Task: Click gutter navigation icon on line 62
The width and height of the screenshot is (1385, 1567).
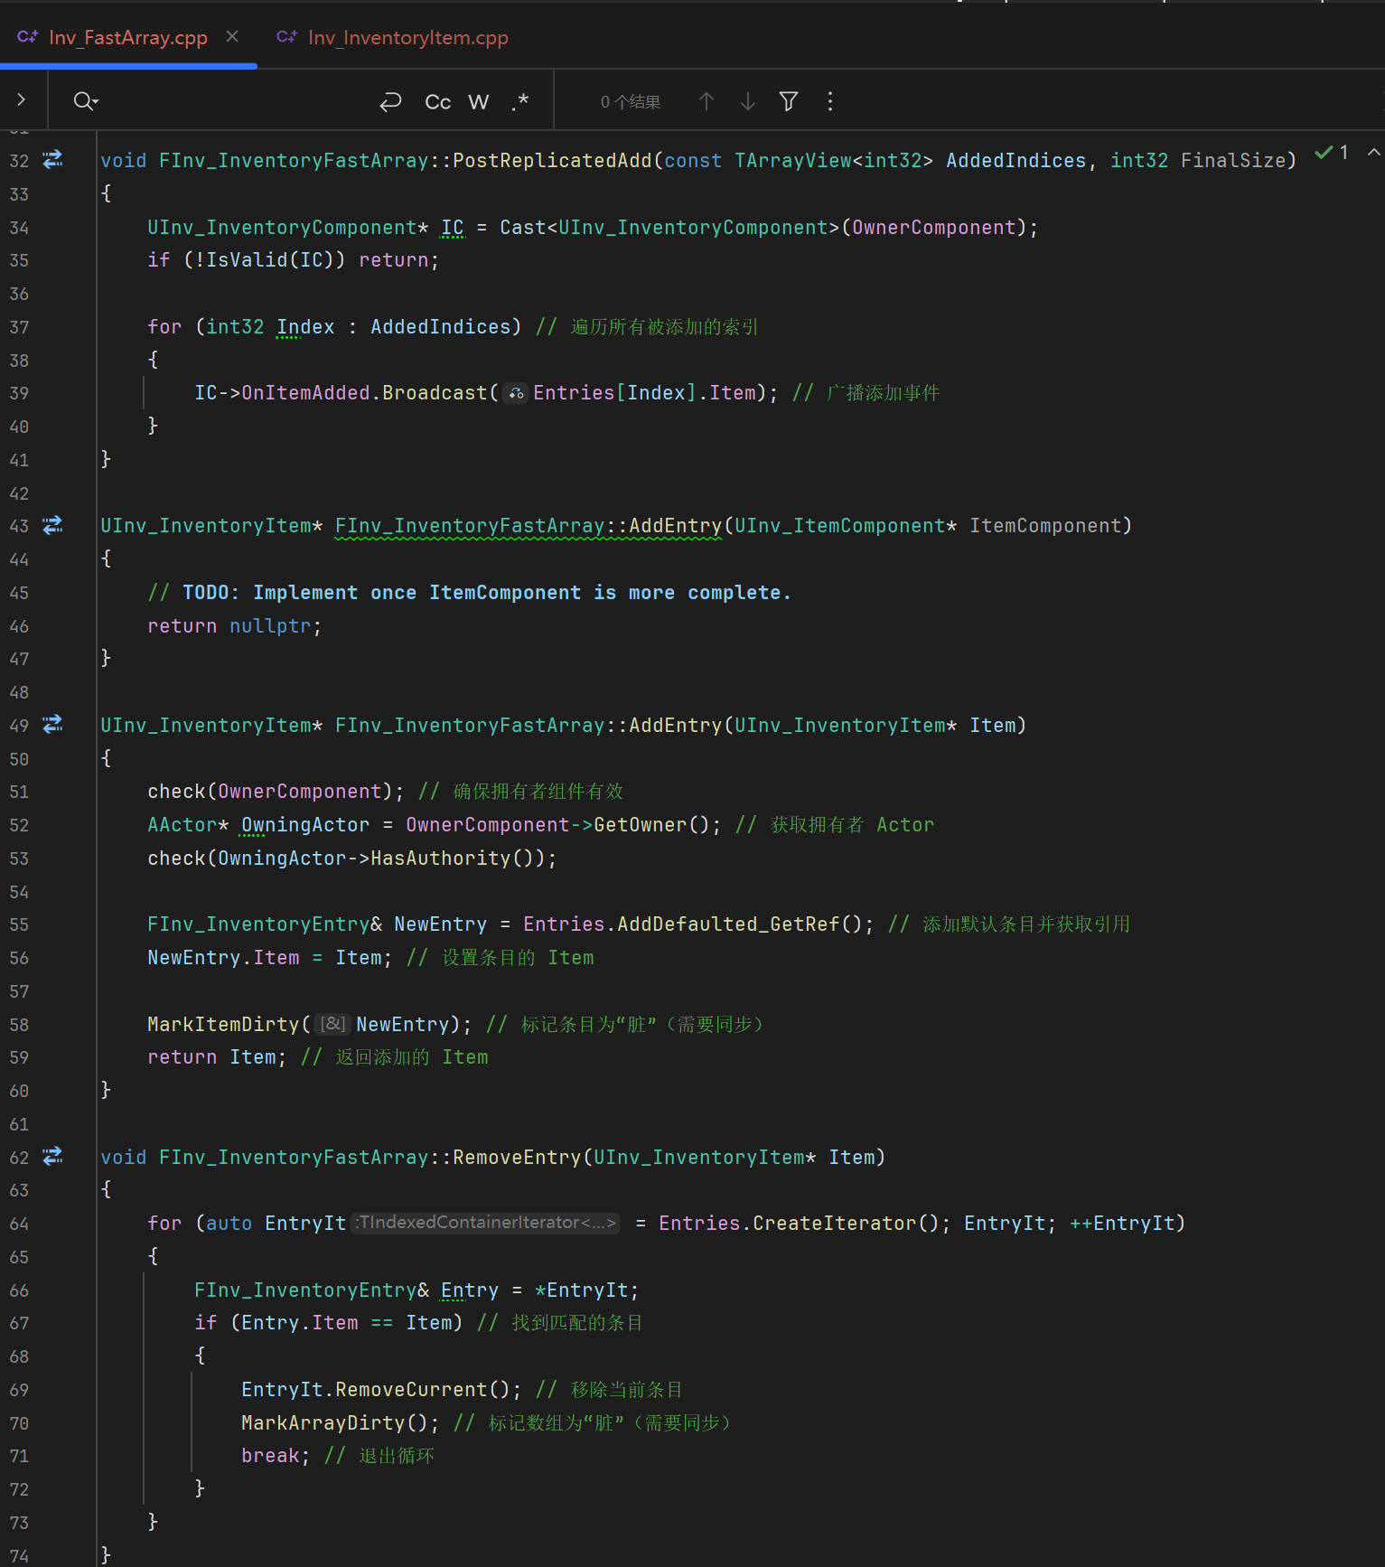Action: point(53,1157)
